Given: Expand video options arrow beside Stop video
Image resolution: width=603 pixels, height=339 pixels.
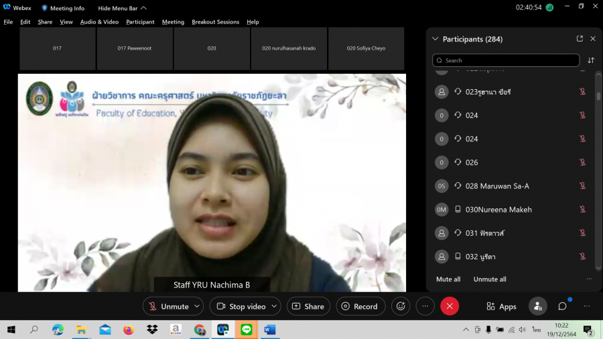Looking at the screenshot, I should pyautogui.click(x=274, y=306).
